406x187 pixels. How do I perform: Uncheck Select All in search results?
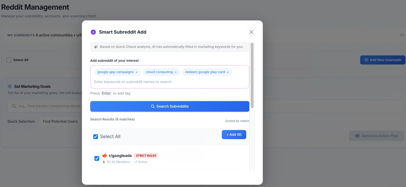click(x=95, y=137)
